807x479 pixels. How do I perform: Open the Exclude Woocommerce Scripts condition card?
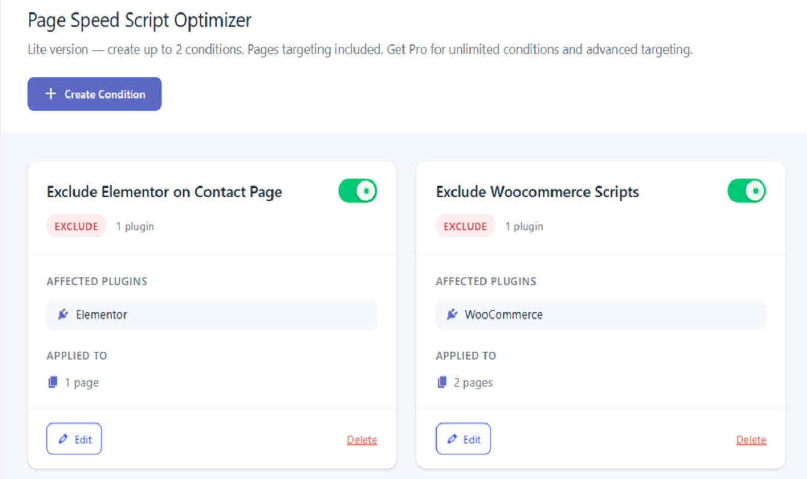point(537,191)
